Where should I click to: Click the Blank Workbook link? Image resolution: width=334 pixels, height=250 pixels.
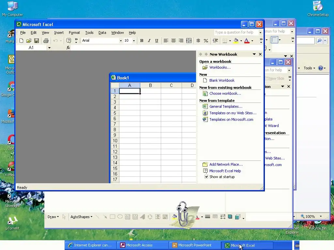click(x=222, y=80)
